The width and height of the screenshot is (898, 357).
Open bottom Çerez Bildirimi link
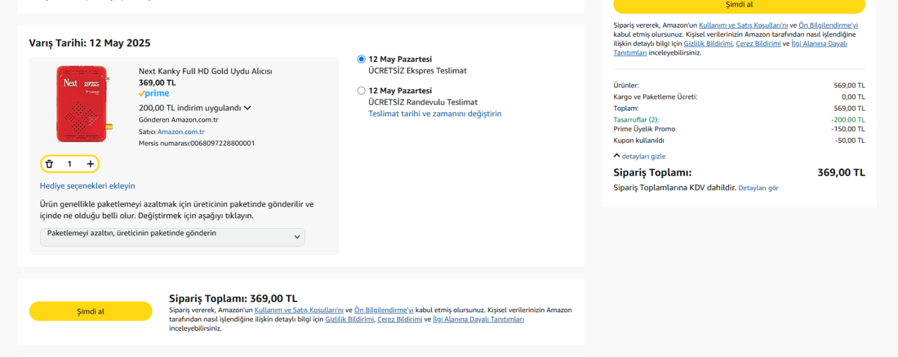tap(400, 320)
